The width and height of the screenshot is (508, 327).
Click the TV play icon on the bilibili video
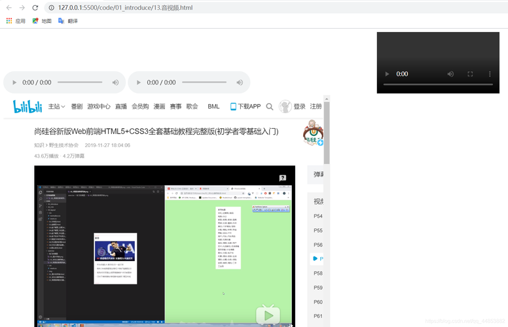tap(268, 315)
